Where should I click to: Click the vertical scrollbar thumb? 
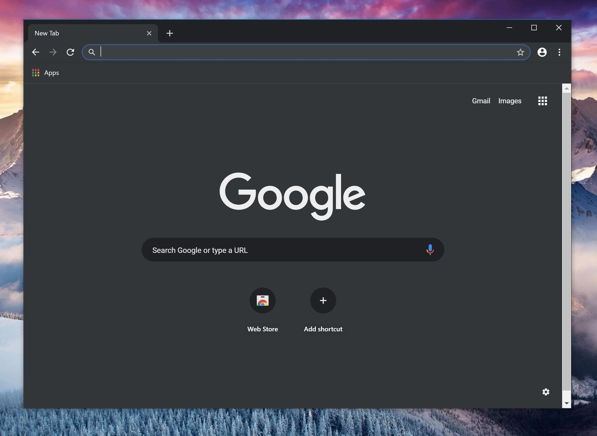tap(566, 242)
